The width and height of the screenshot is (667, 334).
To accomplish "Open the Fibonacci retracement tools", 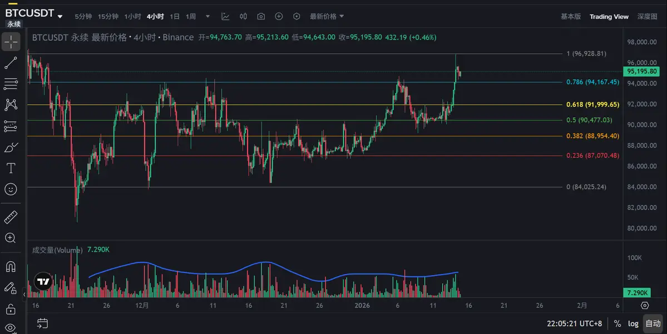I will pyautogui.click(x=11, y=84).
